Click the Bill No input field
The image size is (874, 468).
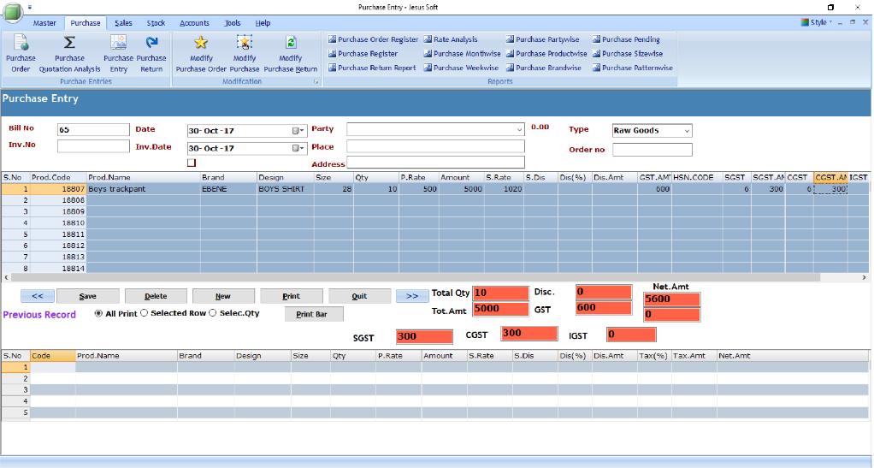pyautogui.click(x=93, y=130)
